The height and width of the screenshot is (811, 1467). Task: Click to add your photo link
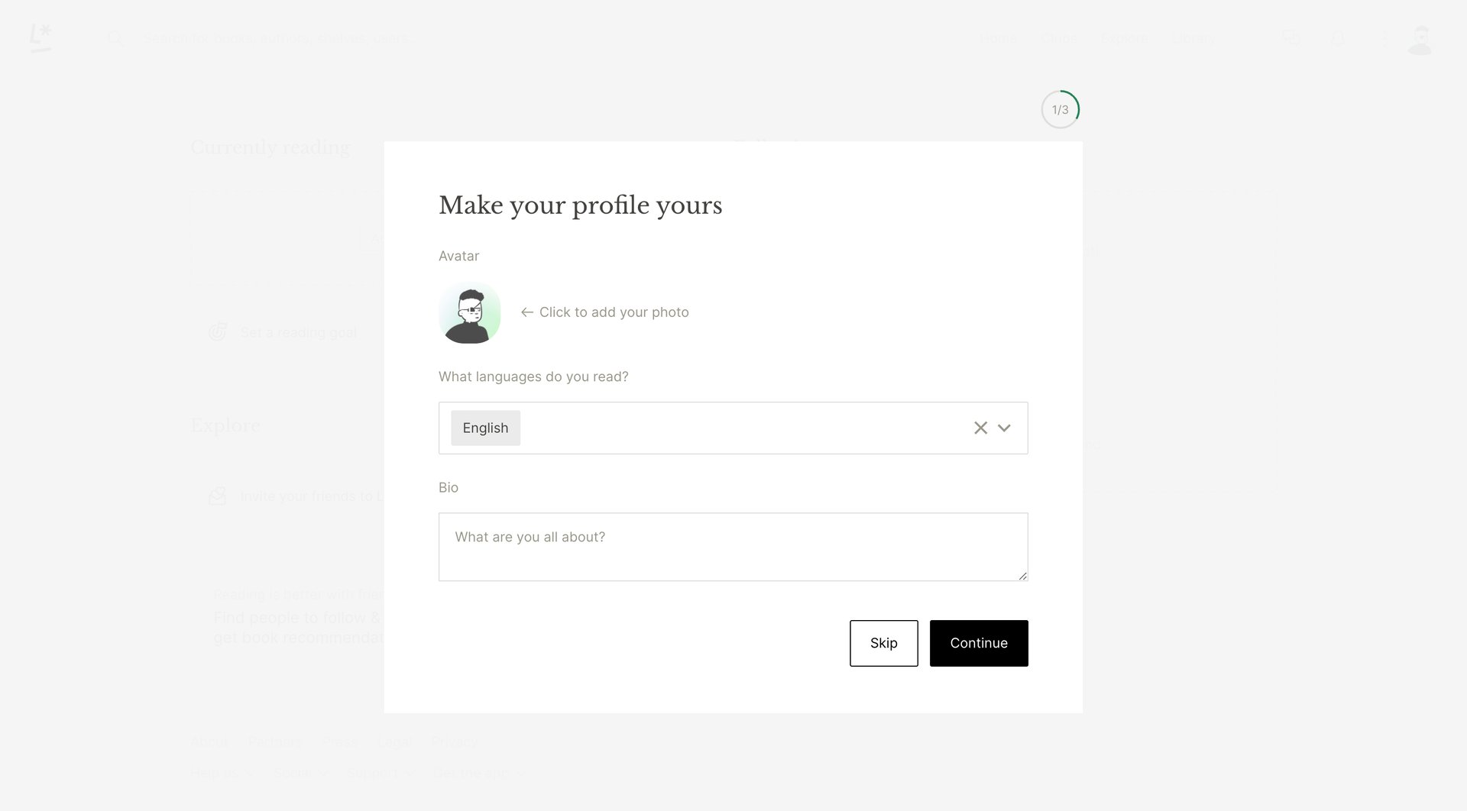[x=614, y=312]
